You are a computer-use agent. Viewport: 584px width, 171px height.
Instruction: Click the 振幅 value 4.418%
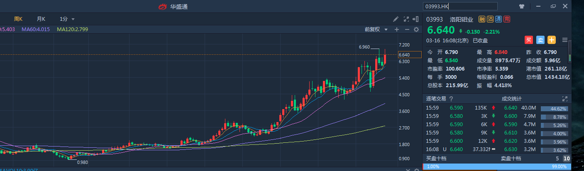503,85
